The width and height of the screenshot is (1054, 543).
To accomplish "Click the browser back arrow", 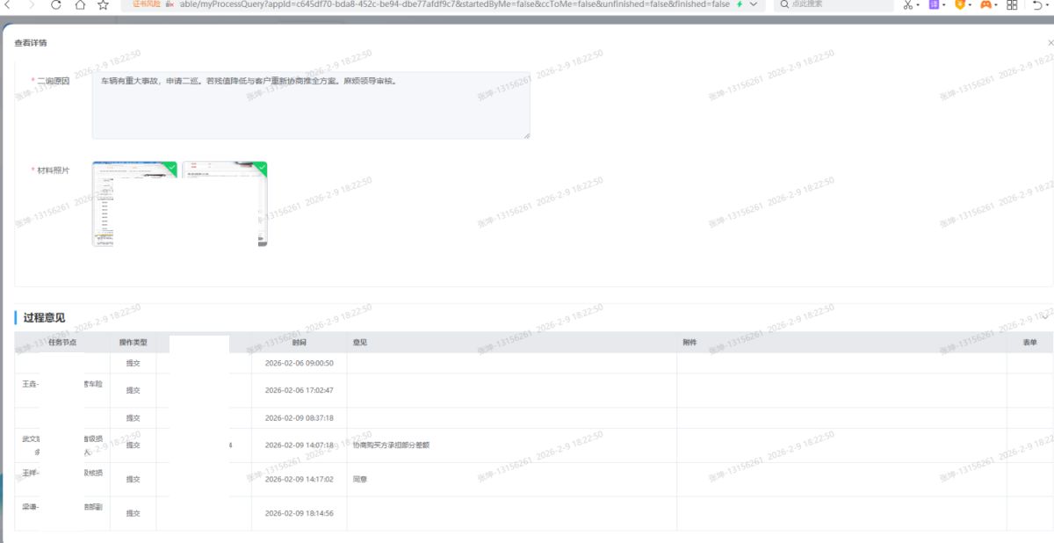I will click(x=9, y=4).
